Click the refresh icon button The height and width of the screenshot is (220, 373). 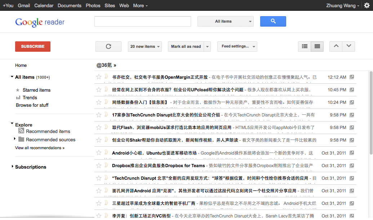coord(108,46)
